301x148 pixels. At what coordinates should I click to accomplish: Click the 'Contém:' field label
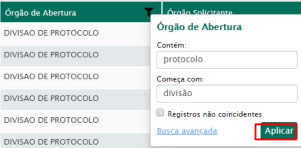pyautogui.click(x=171, y=45)
